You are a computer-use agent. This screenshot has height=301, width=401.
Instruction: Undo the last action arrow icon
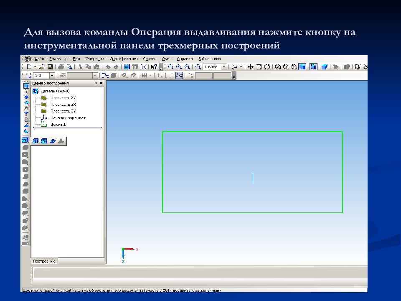point(108,67)
